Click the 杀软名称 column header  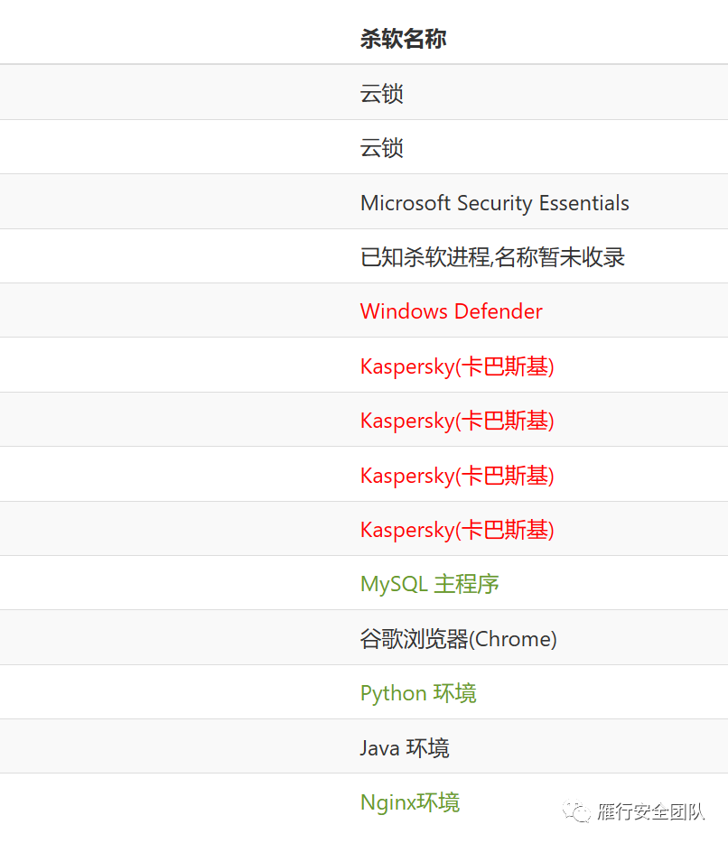point(403,39)
